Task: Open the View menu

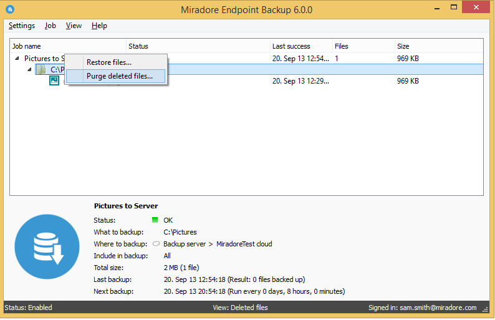Action: [74, 26]
